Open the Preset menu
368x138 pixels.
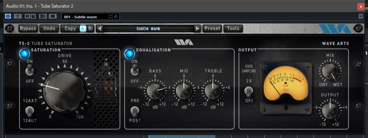tap(212, 29)
